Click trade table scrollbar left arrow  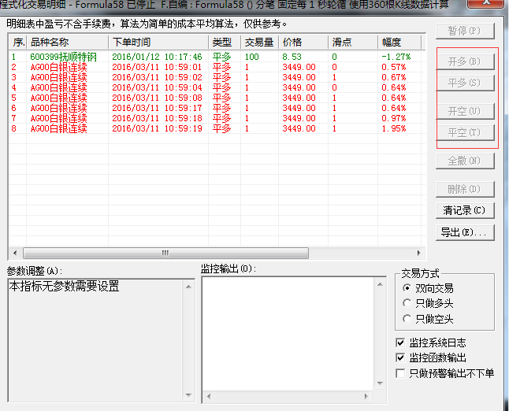point(15,253)
